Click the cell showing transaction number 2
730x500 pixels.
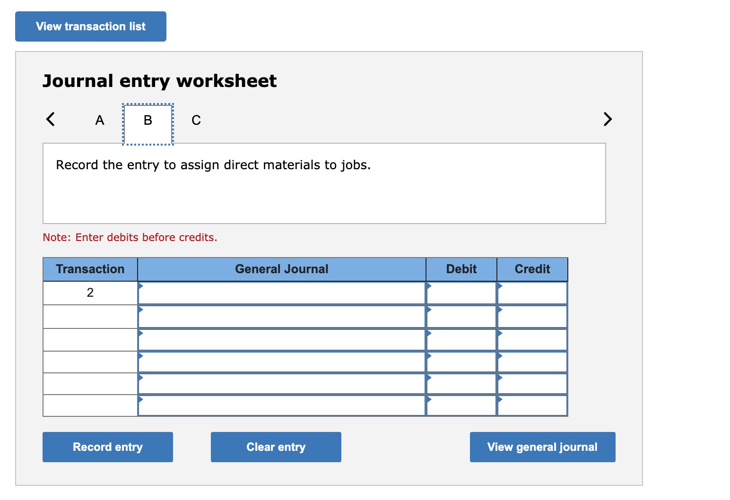coord(90,292)
